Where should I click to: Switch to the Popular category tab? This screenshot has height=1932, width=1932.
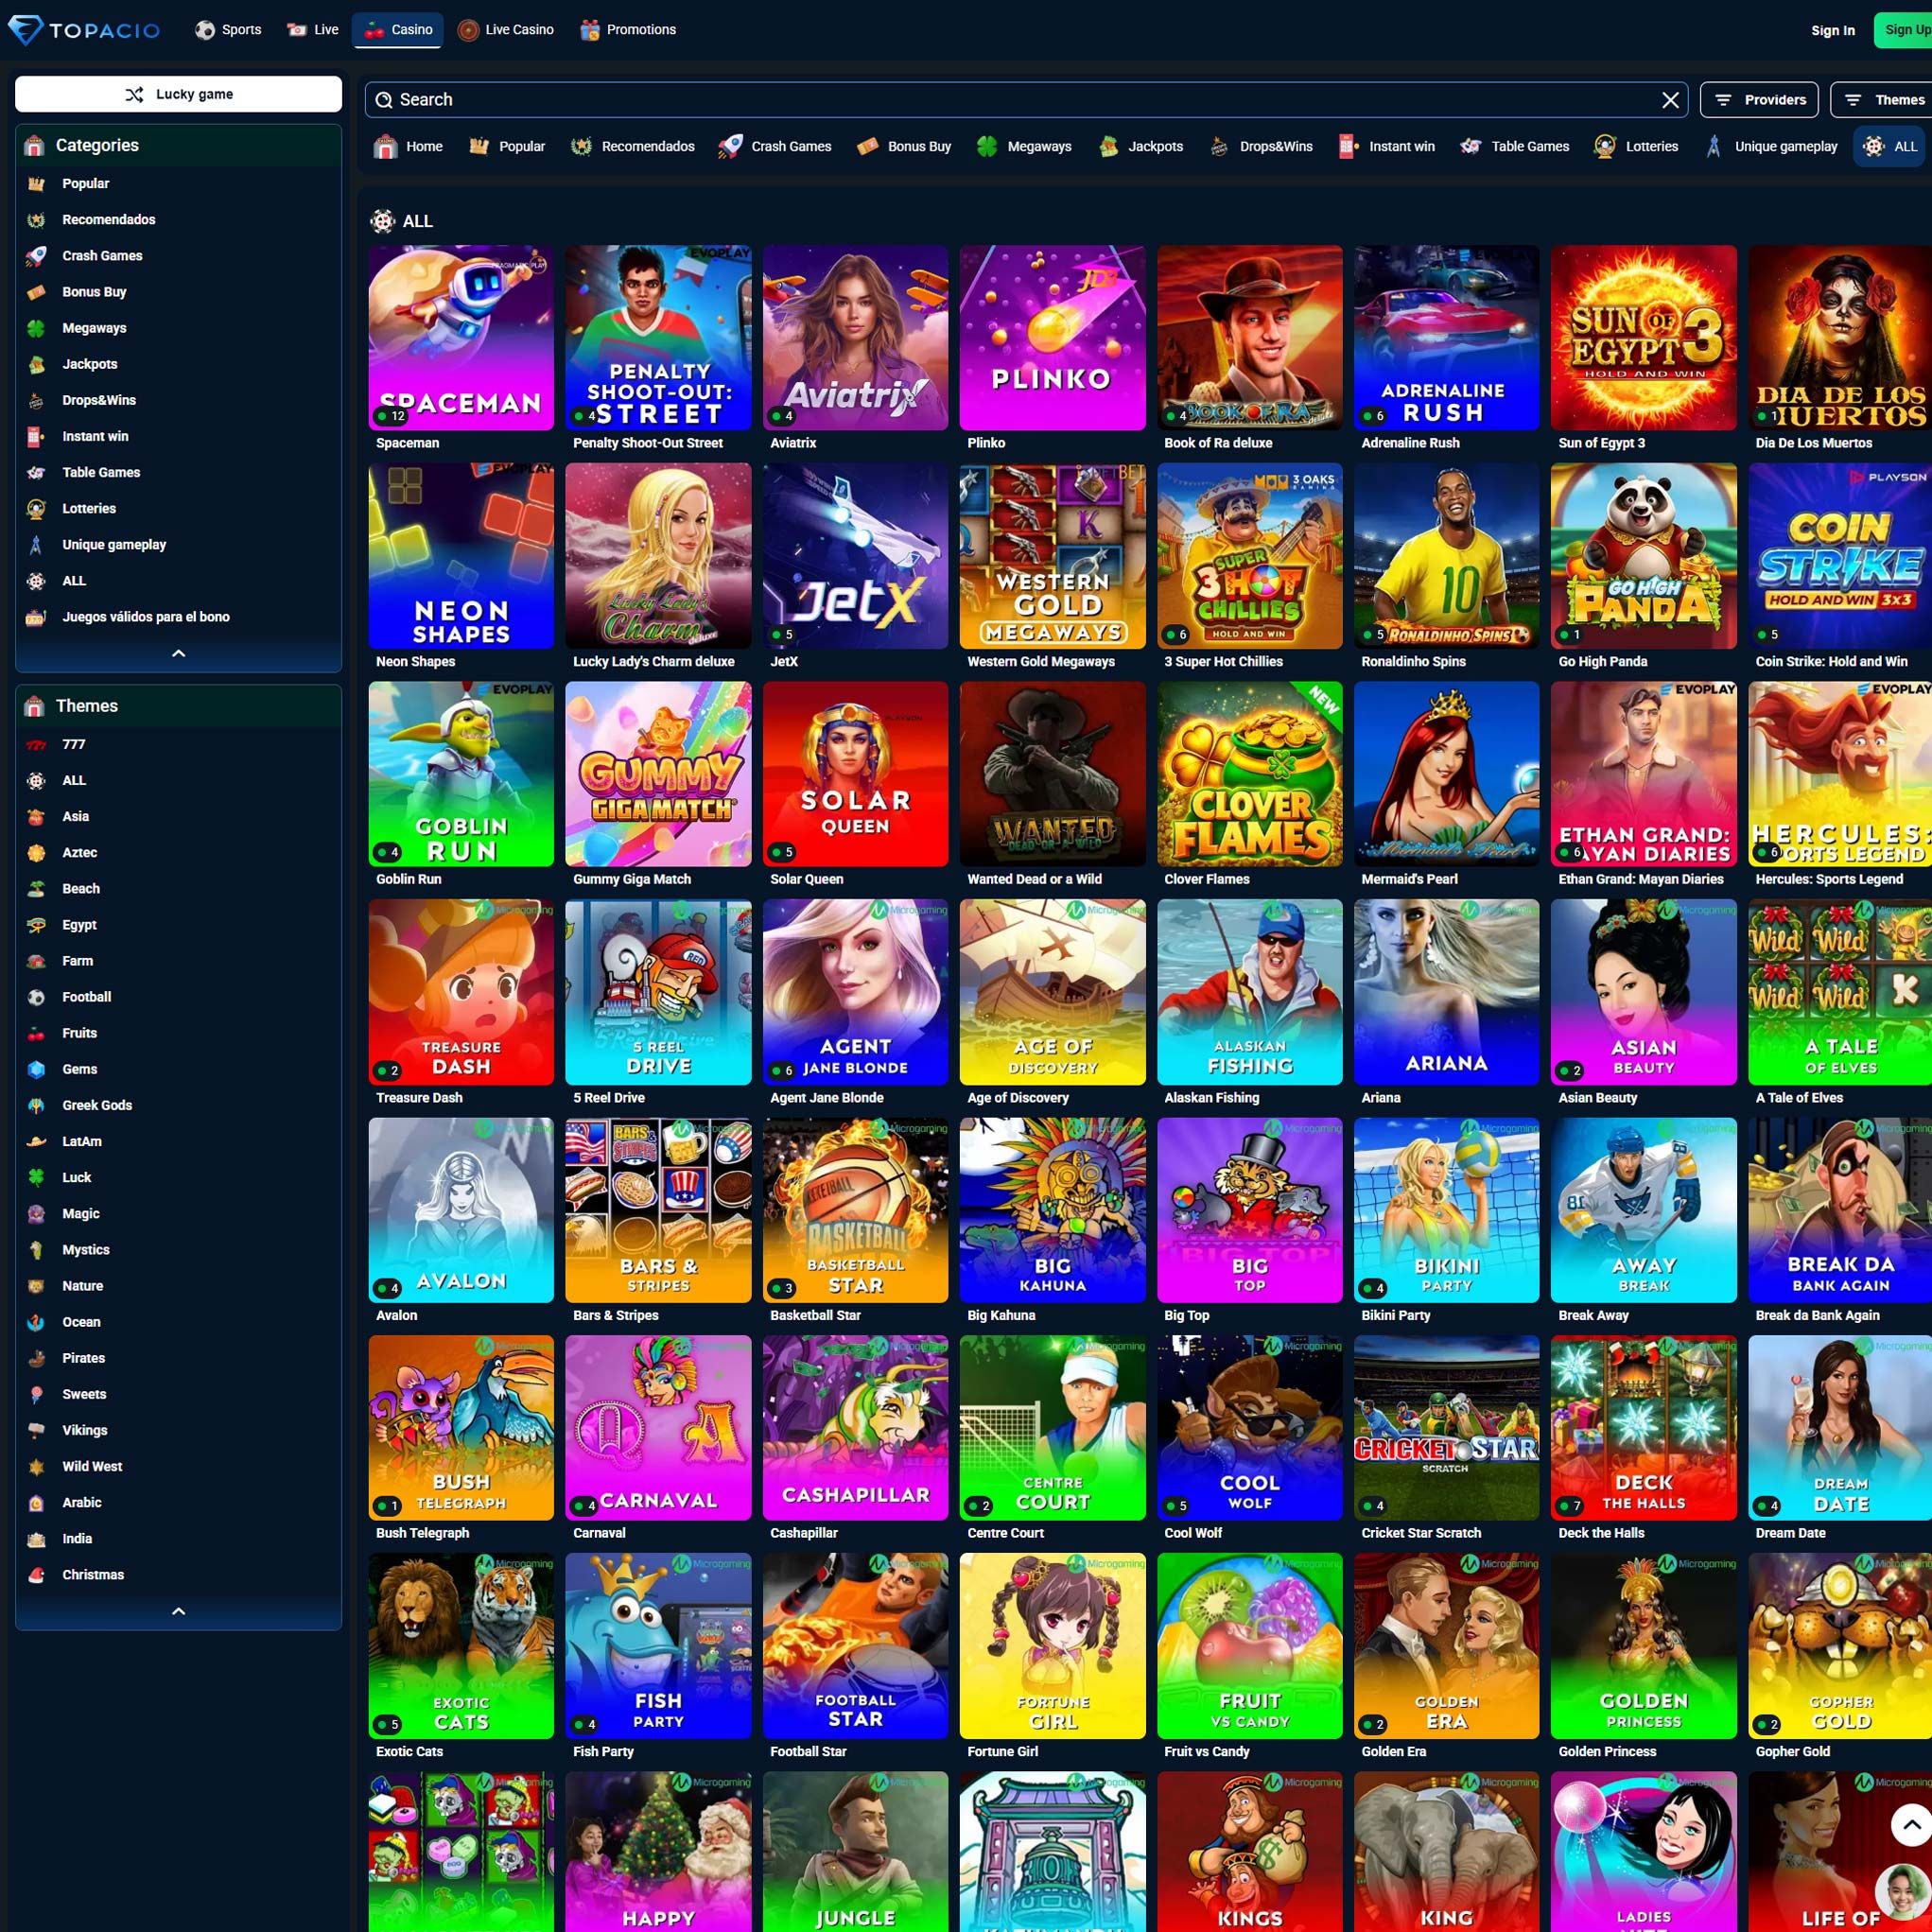point(507,147)
